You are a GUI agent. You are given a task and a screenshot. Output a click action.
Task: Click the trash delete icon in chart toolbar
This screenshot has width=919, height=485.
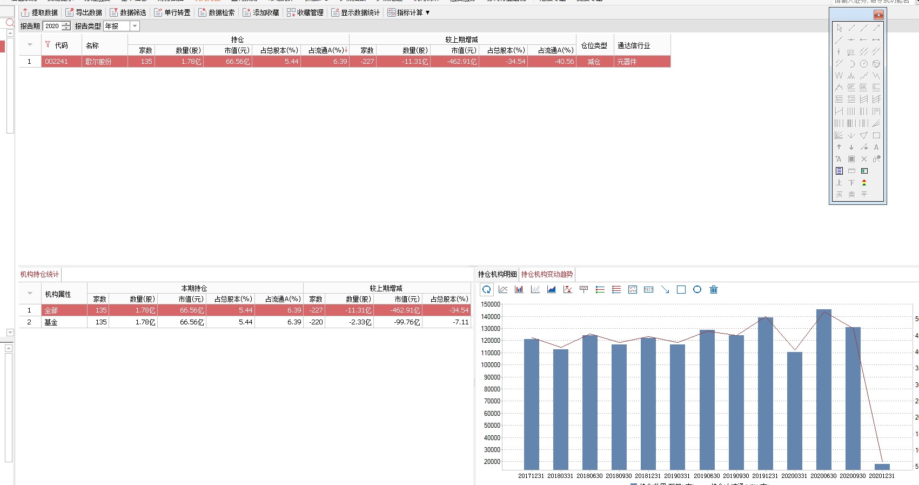tap(714, 290)
